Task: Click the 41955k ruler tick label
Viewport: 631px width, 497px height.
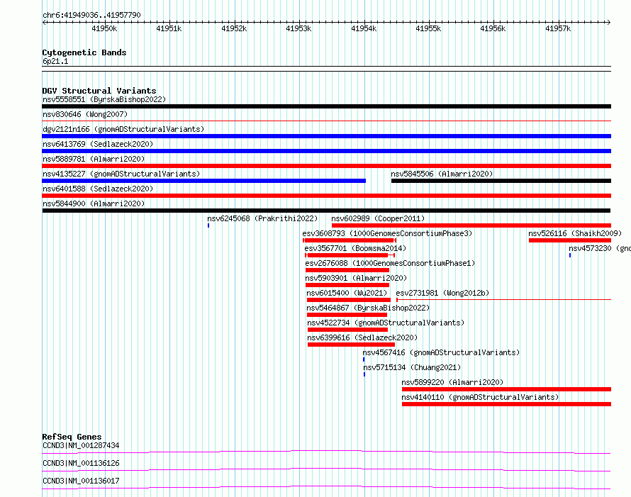Action: pyautogui.click(x=428, y=28)
